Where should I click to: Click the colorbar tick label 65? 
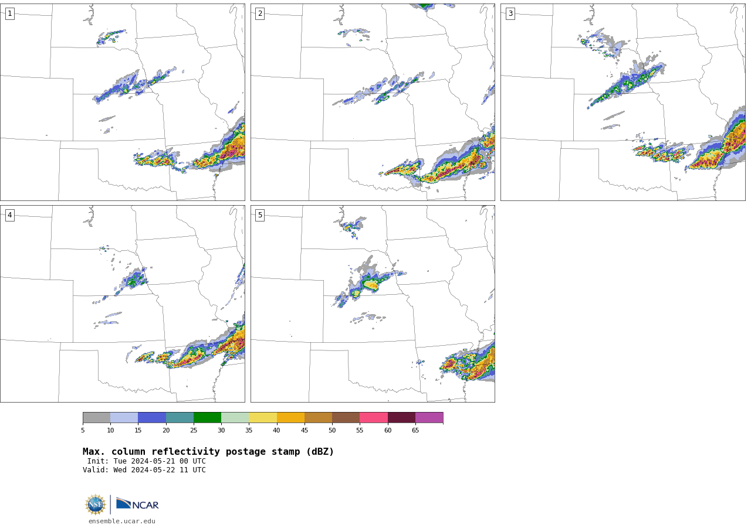(415, 431)
